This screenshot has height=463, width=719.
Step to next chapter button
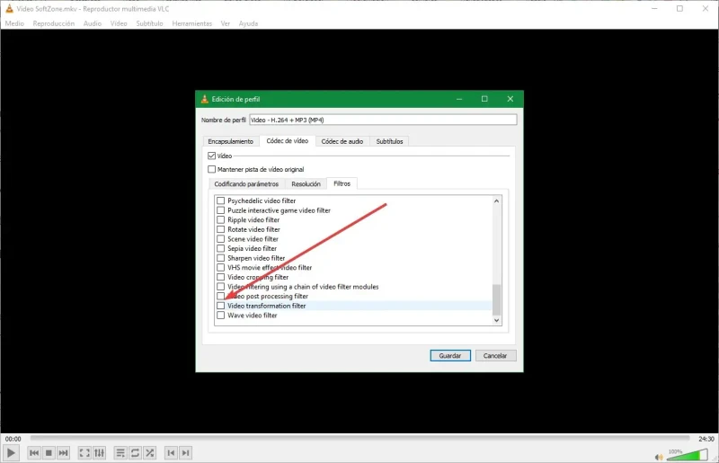pyautogui.click(x=185, y=453)
